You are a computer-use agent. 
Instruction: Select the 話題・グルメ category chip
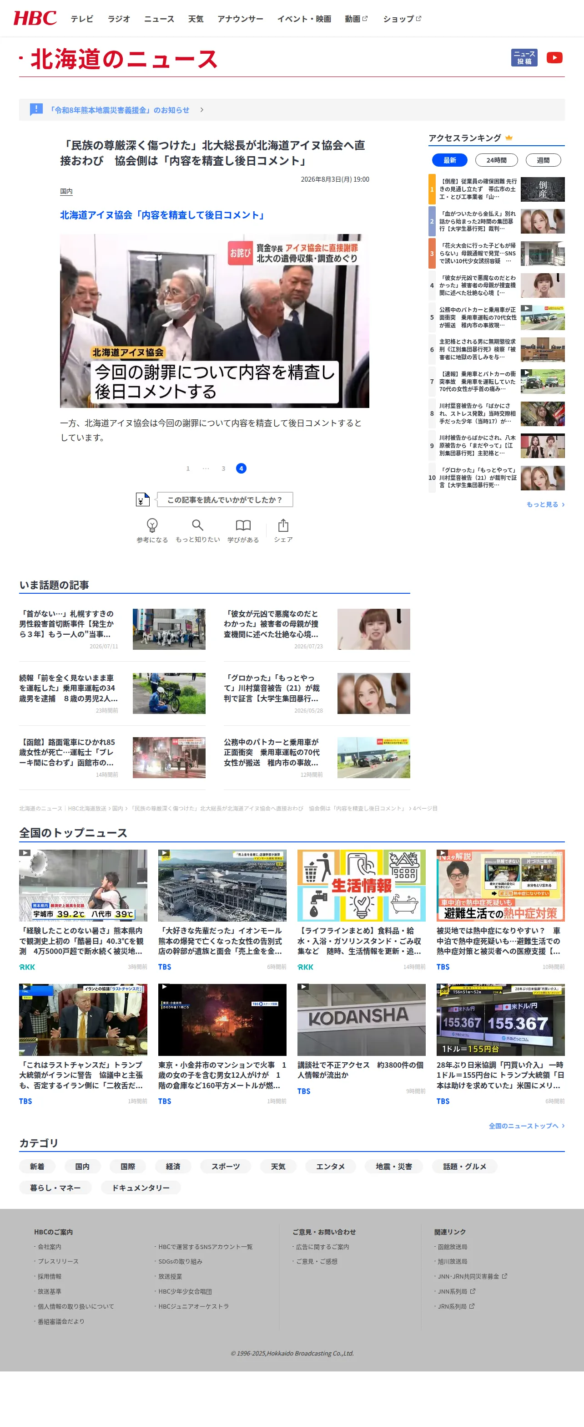pyautogui.click(x=464, y=1166)
